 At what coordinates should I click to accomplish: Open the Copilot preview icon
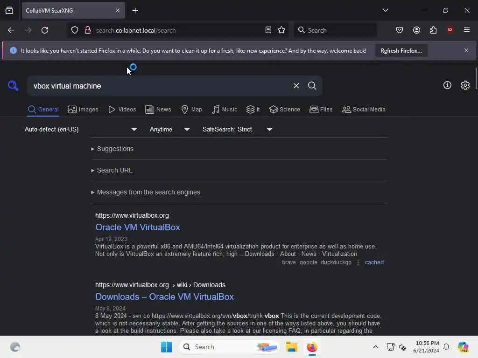[x=463, y=347]
